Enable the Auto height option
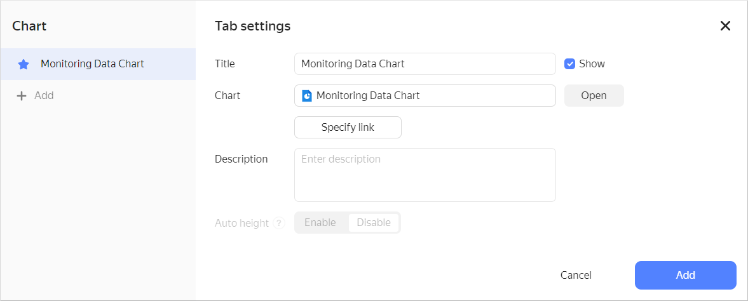This screenshot has height=301, width=748. 320,223
